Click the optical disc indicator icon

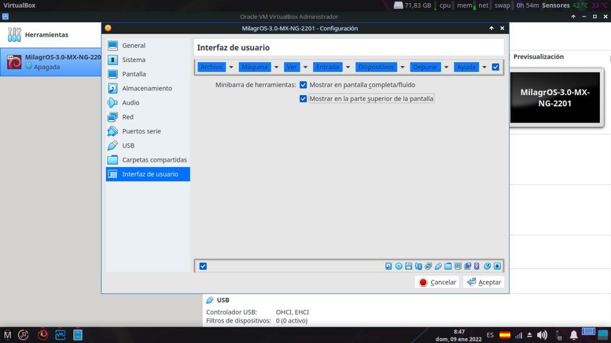[x=399, y=266]
